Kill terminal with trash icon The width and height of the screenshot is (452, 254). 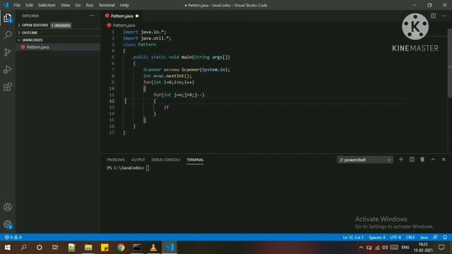422,159
